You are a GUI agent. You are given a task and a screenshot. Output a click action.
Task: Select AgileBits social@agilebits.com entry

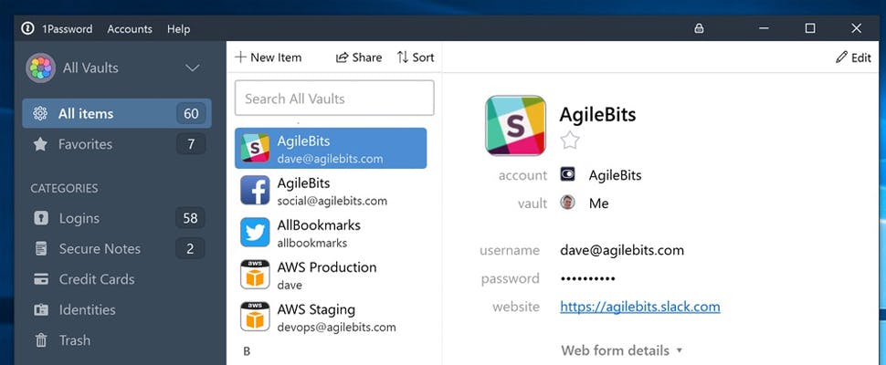(331, 190)
